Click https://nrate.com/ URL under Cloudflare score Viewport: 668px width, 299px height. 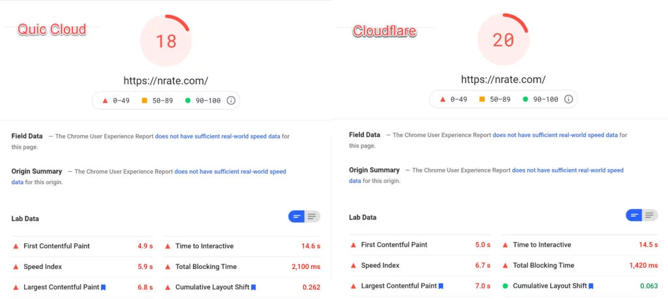(x=503, y=80)
